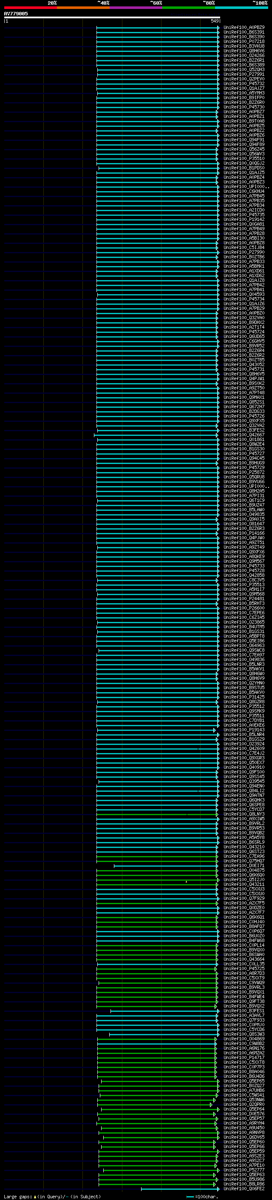The height and width of the screenshot is (1200, 272).
Task: Select hit label UniRef100_P35510
Action: point(244,159)
